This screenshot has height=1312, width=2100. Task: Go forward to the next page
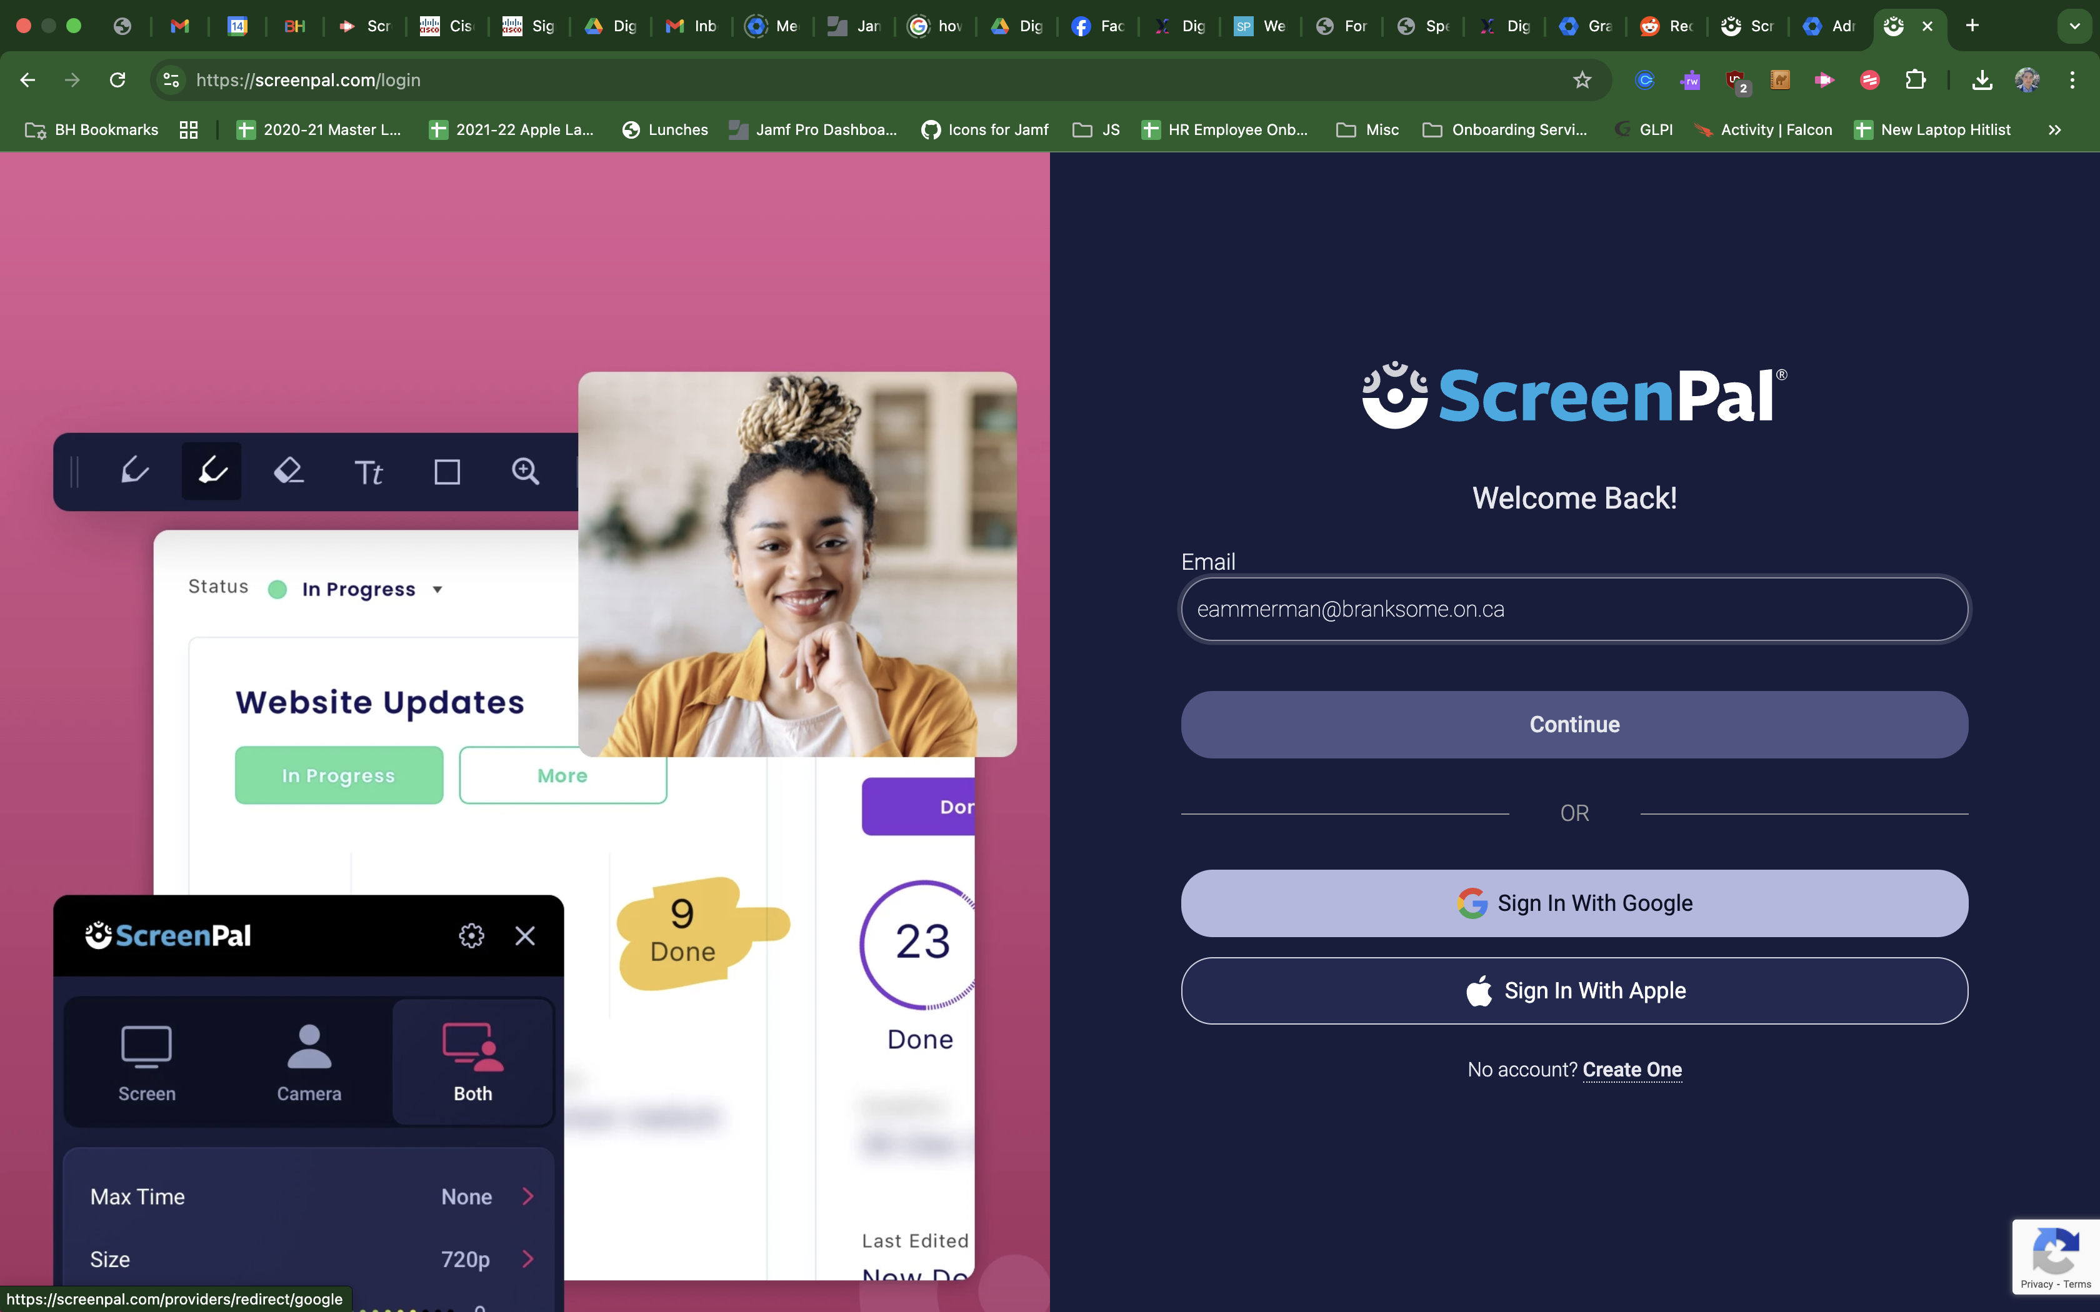tap(73, 80)
